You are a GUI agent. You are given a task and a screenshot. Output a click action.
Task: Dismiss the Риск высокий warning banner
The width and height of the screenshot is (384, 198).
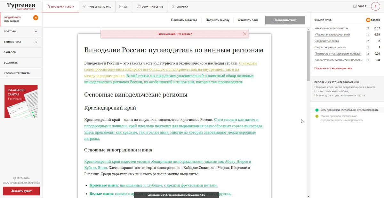tap(245, 34)
